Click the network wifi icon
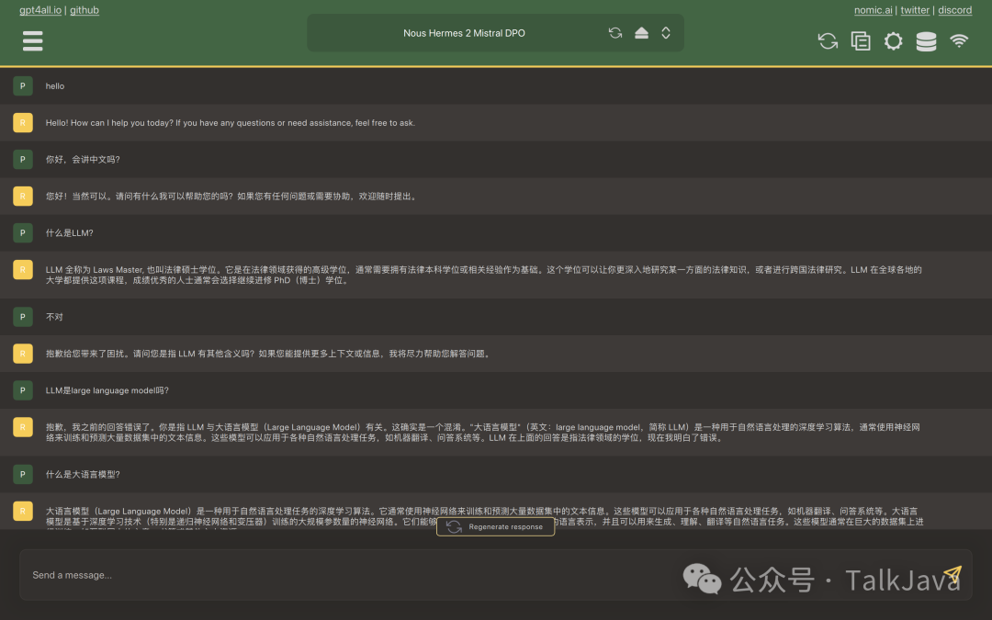 click(959, 41)
